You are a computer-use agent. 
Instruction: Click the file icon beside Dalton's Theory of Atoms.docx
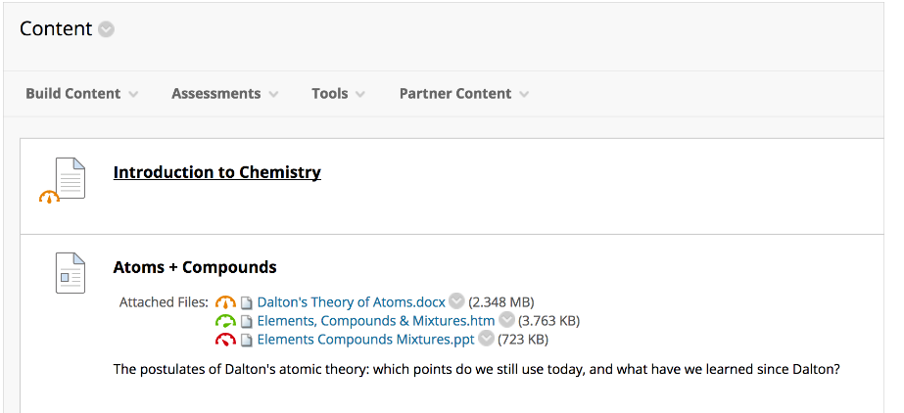pos(247,302)
